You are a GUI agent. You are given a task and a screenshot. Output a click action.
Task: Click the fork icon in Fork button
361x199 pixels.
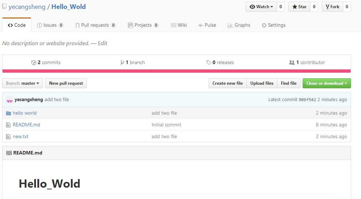(x=327, y=7)
